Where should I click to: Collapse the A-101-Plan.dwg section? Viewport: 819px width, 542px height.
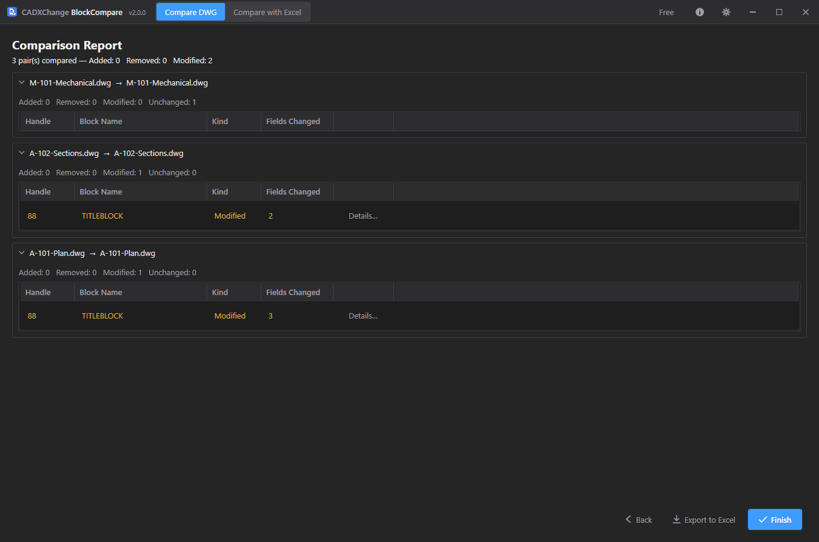pyautogui.click(x=22, y=253)
